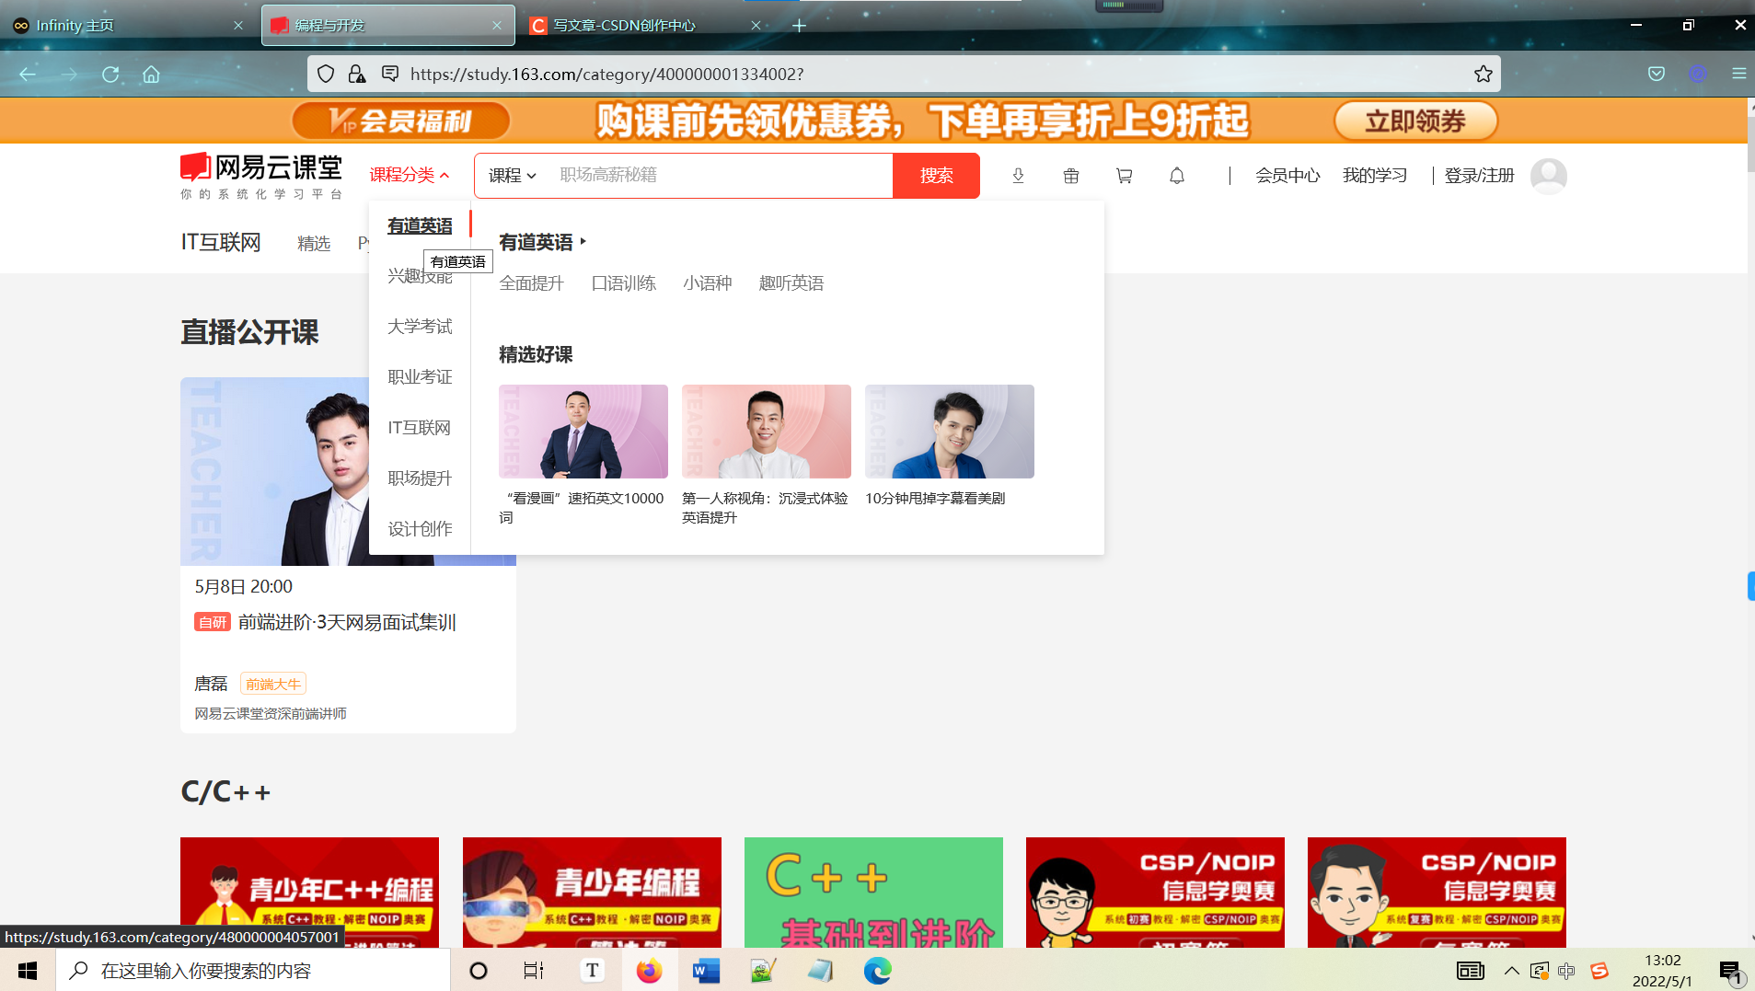The width and height of the screenshot is (1755, 991).
Task: Bookmark this page with star icon
Action: (x=1483, y=74)
